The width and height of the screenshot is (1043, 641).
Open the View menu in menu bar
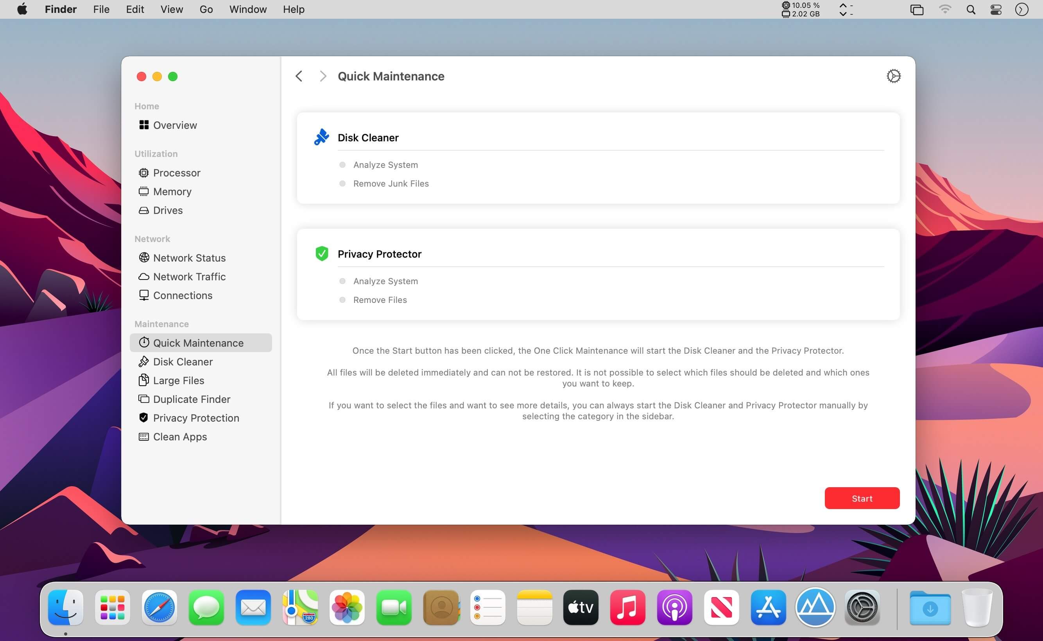pos(172,9)
